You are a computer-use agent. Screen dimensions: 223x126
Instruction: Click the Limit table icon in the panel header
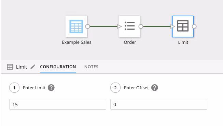pos(10,67)
